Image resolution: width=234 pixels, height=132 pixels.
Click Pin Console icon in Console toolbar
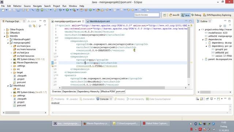click(207, 99)
